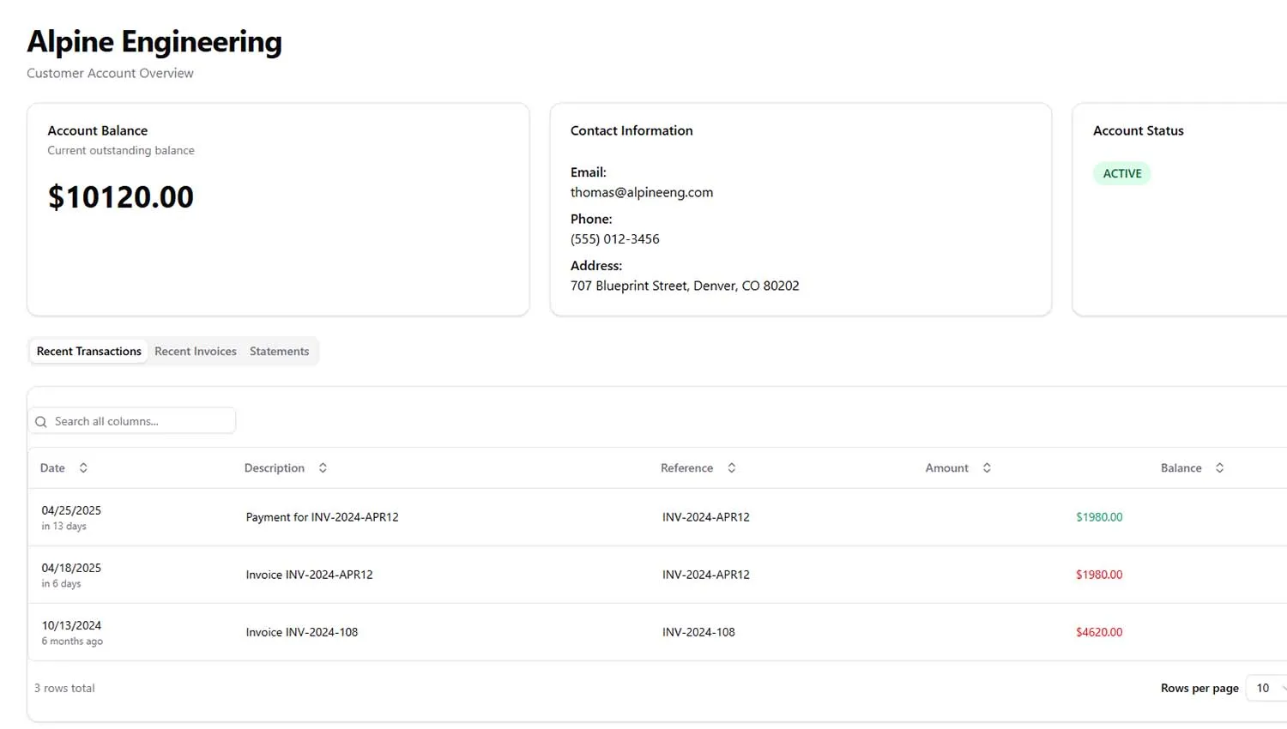Screen dimensions: 1287x729
Task: Click the search magnifier icon
Action: pyautogui.click(x=41, y=421)
